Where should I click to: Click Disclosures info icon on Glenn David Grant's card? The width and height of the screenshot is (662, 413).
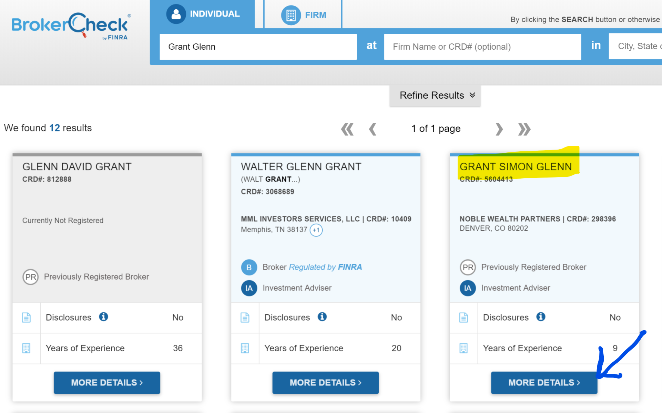(103, 317)
